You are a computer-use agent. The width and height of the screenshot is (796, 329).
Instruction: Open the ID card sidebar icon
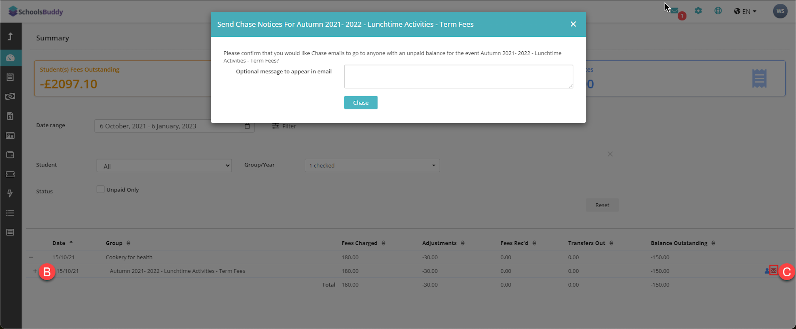pos(10,136)
